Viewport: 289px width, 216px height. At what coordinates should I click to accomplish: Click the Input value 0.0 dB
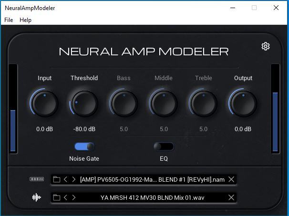click(44, 129)
